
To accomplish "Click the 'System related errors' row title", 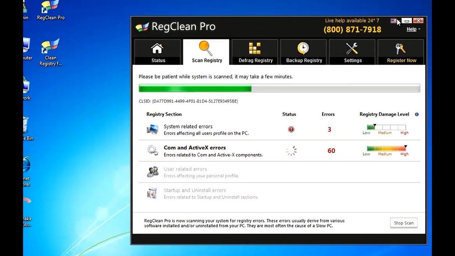I will coord(188,127).
